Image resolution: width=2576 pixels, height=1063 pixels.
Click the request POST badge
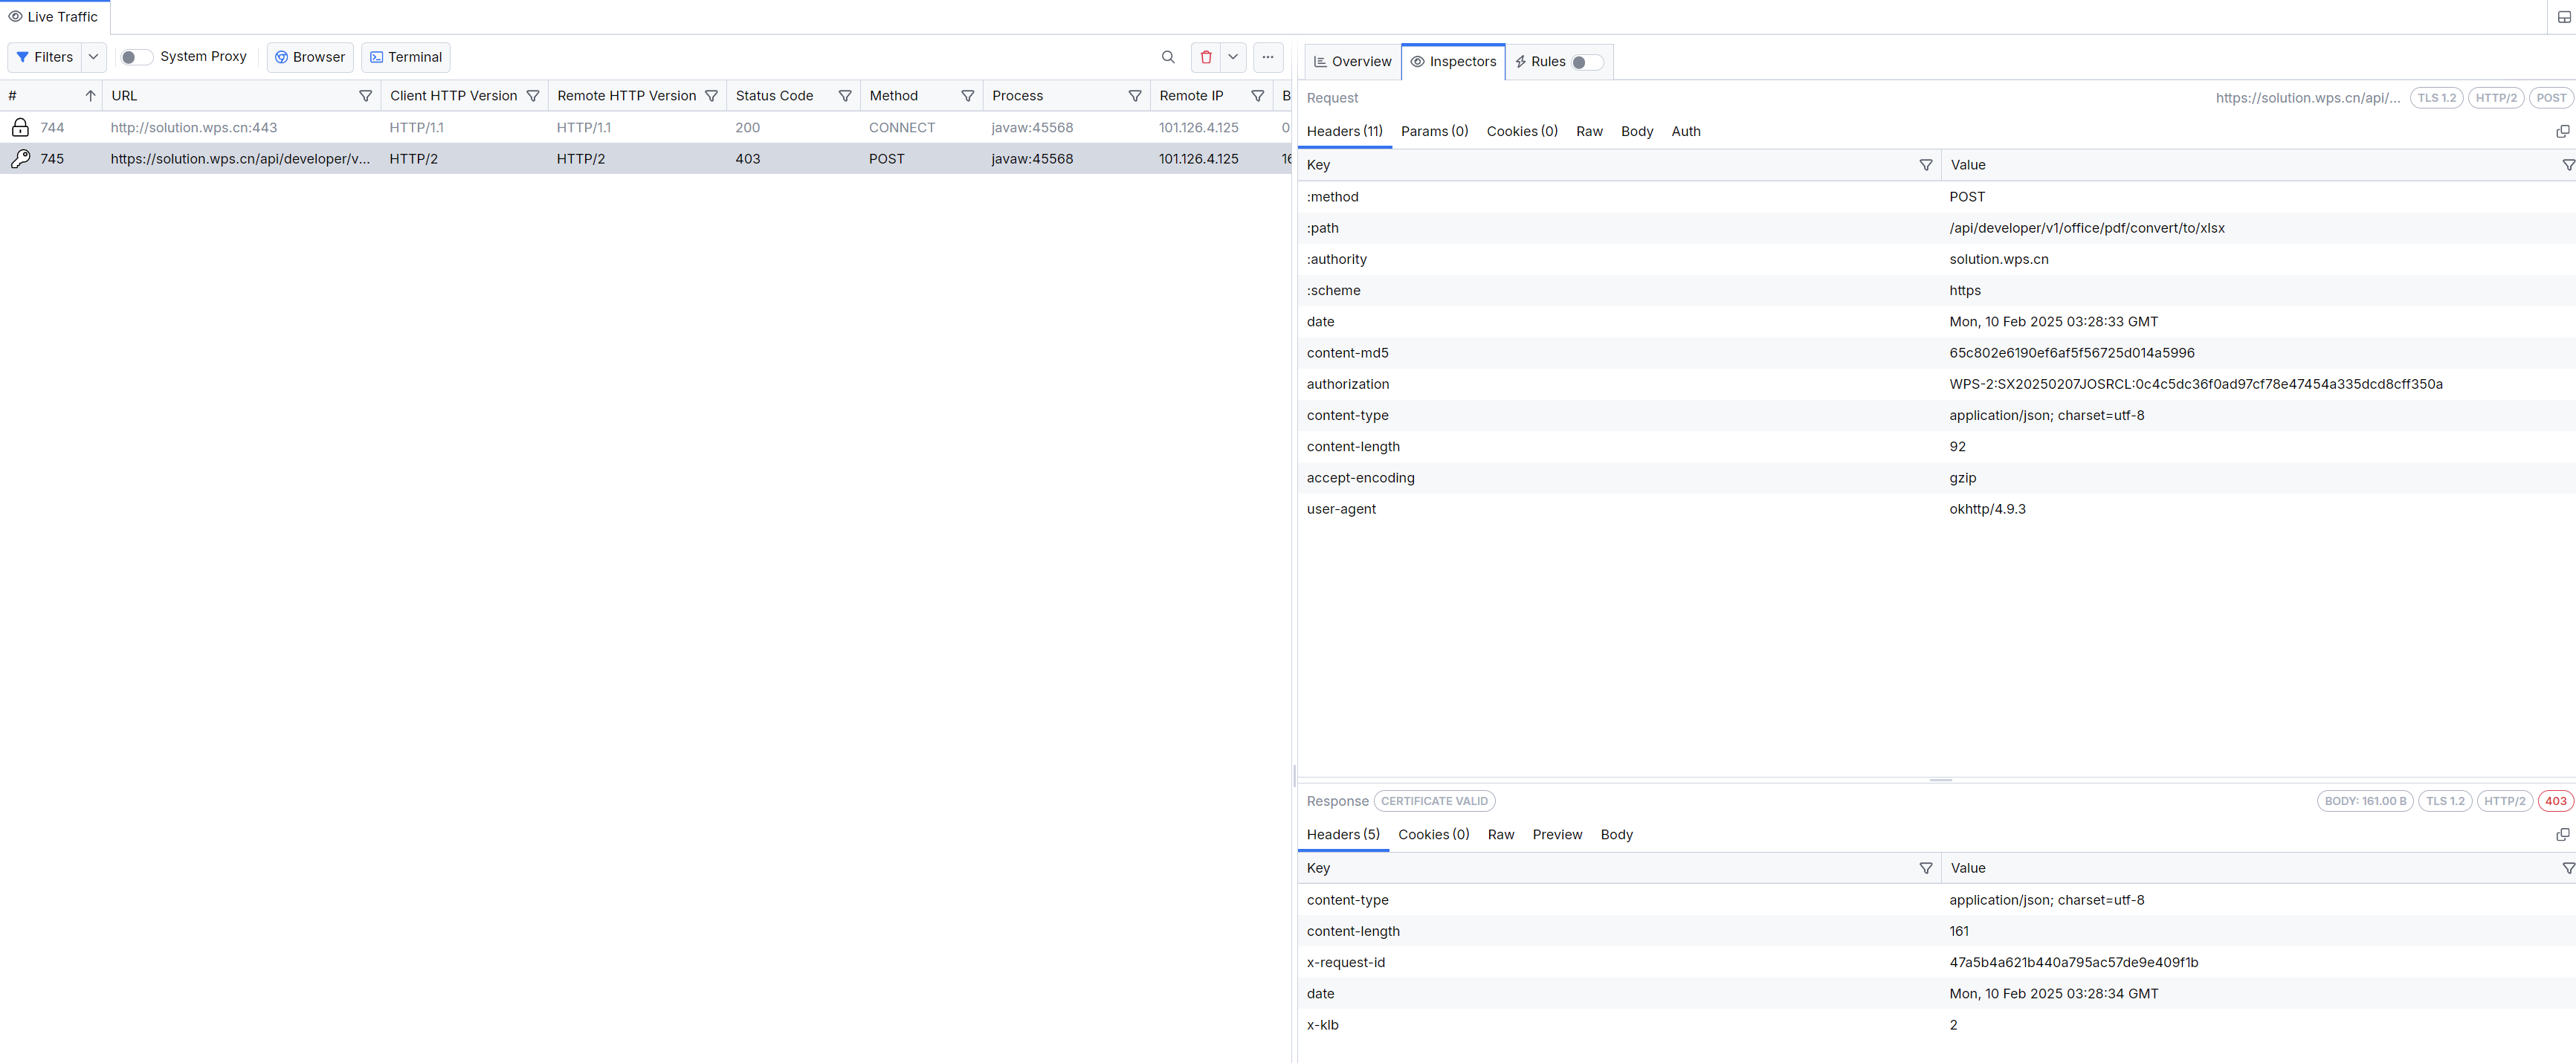(2551, 98)
